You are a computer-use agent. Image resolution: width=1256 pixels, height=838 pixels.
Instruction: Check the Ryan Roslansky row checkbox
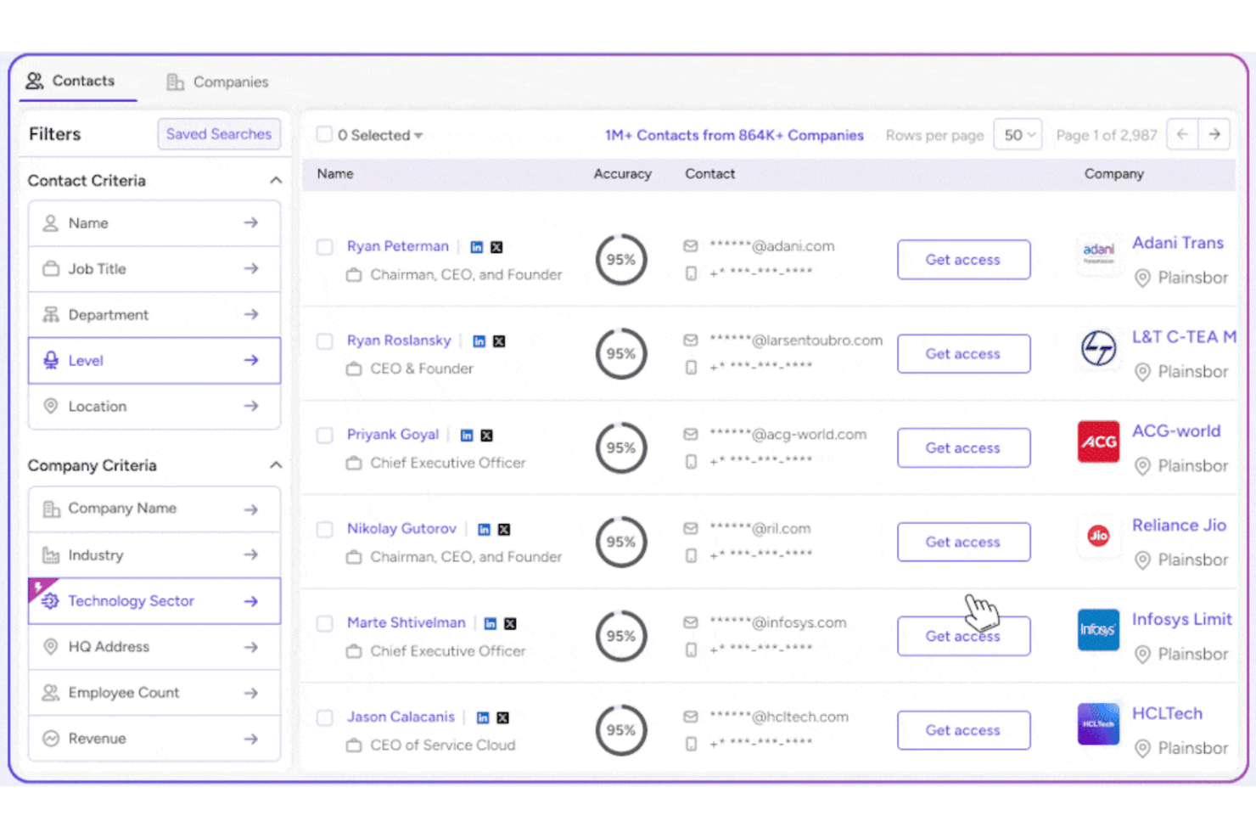[324, 341]
